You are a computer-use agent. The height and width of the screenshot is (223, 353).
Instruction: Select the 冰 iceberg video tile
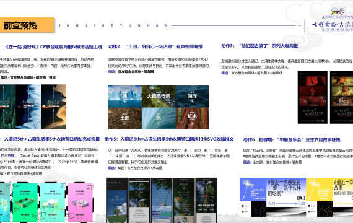tap(125, 97)
